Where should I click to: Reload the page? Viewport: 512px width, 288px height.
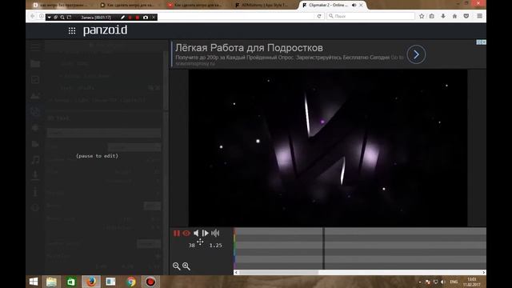coord(319,16)
